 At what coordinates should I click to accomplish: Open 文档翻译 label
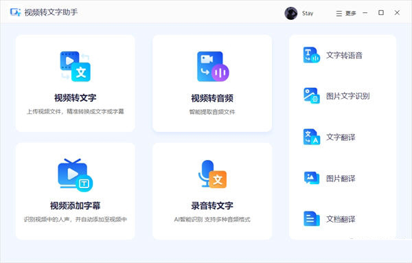click(x=341, y=219)
